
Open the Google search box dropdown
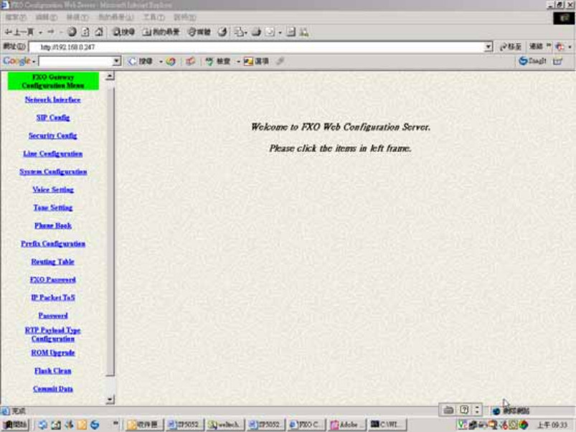(x=116, y=61)
